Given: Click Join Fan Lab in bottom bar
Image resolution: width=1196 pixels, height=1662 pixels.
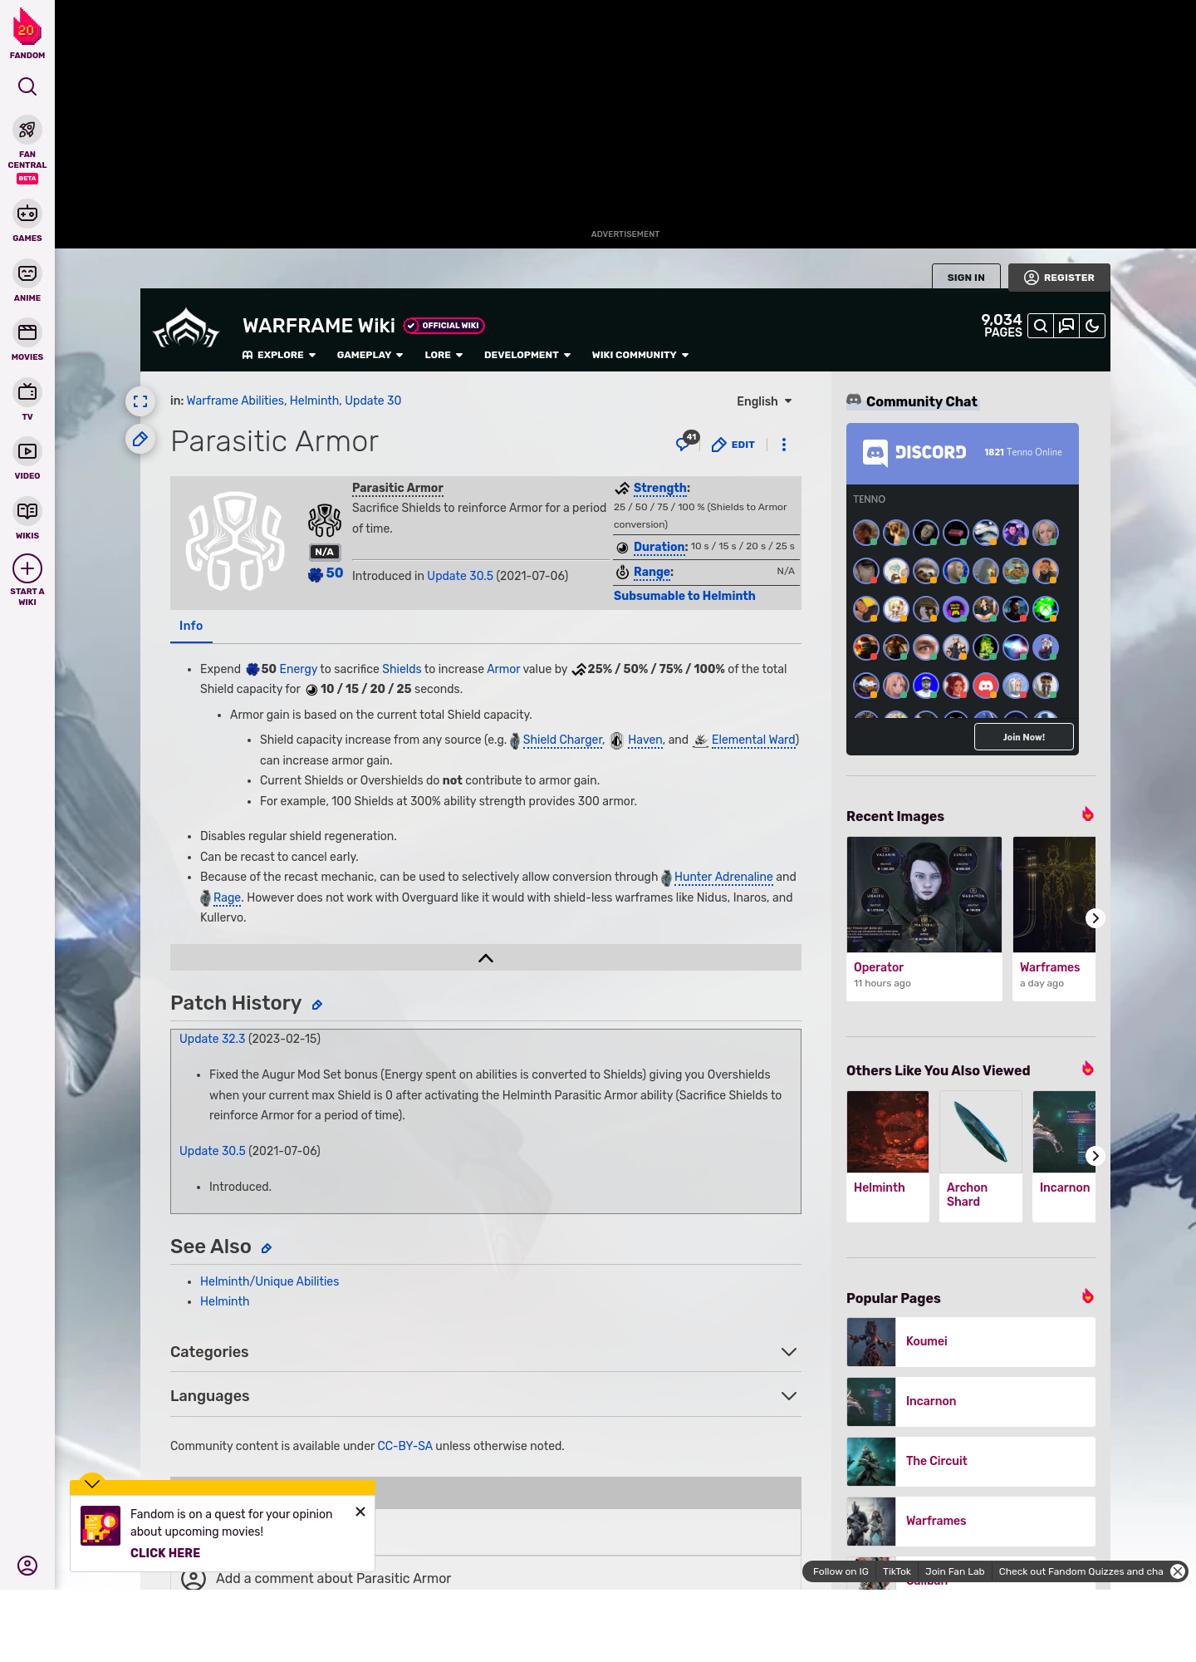Looking at the screenshot, I should [954, 1571].
